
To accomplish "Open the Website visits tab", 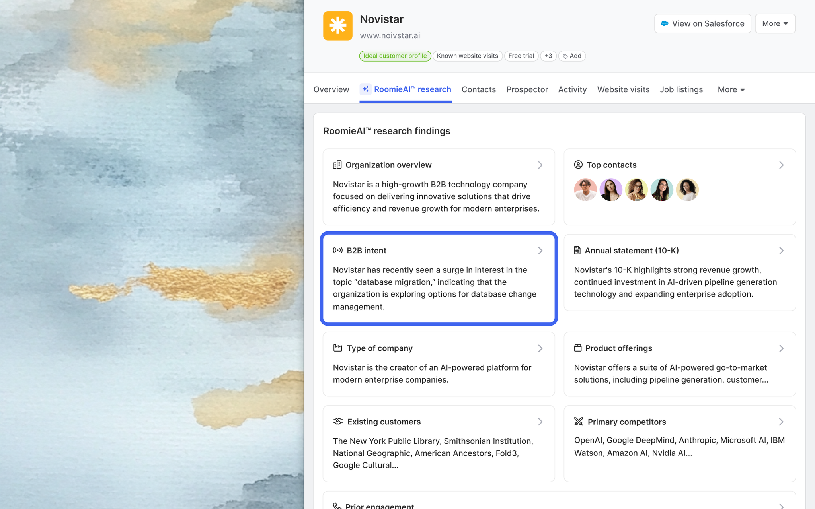I will tap(623, 89).
